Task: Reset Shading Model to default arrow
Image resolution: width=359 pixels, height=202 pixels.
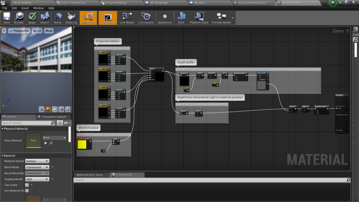Action: (x=52, y=179)
